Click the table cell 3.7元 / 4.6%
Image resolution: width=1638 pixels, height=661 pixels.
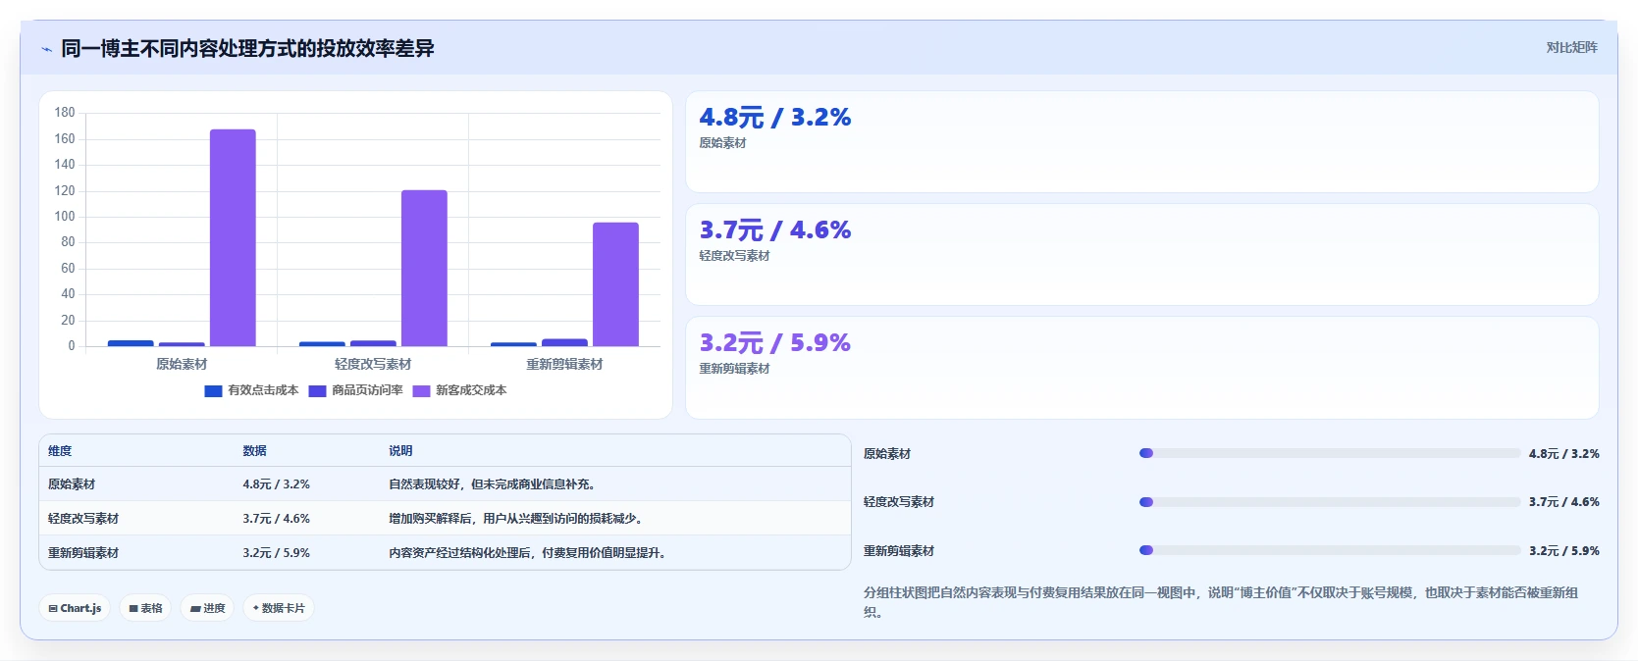(x=277, y=519)
